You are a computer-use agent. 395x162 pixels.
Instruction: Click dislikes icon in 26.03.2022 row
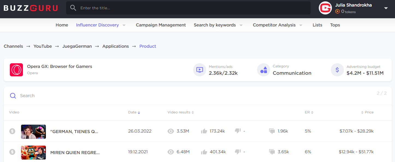238,131
